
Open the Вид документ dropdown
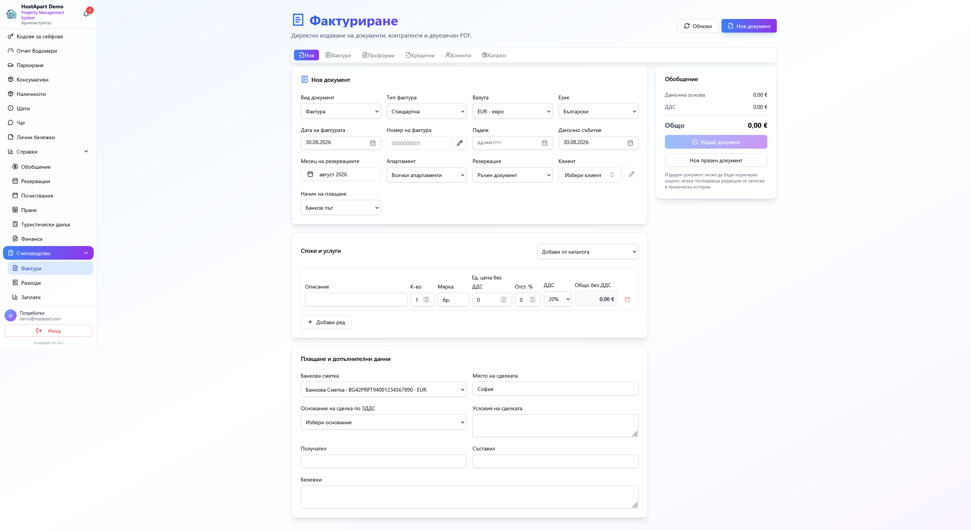[341, 111]
